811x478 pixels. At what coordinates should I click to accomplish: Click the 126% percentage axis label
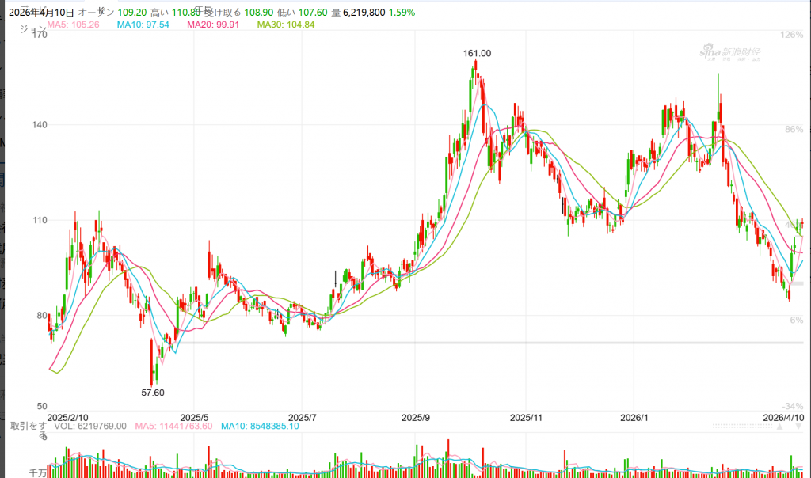coord(791,36)
